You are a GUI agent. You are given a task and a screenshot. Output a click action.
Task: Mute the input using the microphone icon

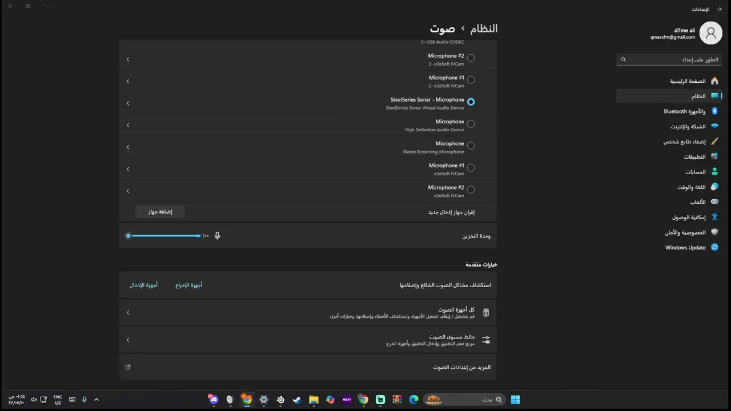[x=217, y=235]
